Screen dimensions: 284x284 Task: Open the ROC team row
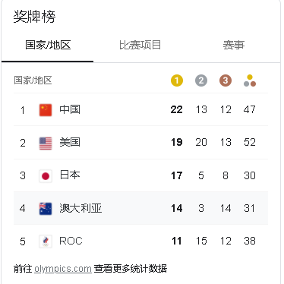140,241
